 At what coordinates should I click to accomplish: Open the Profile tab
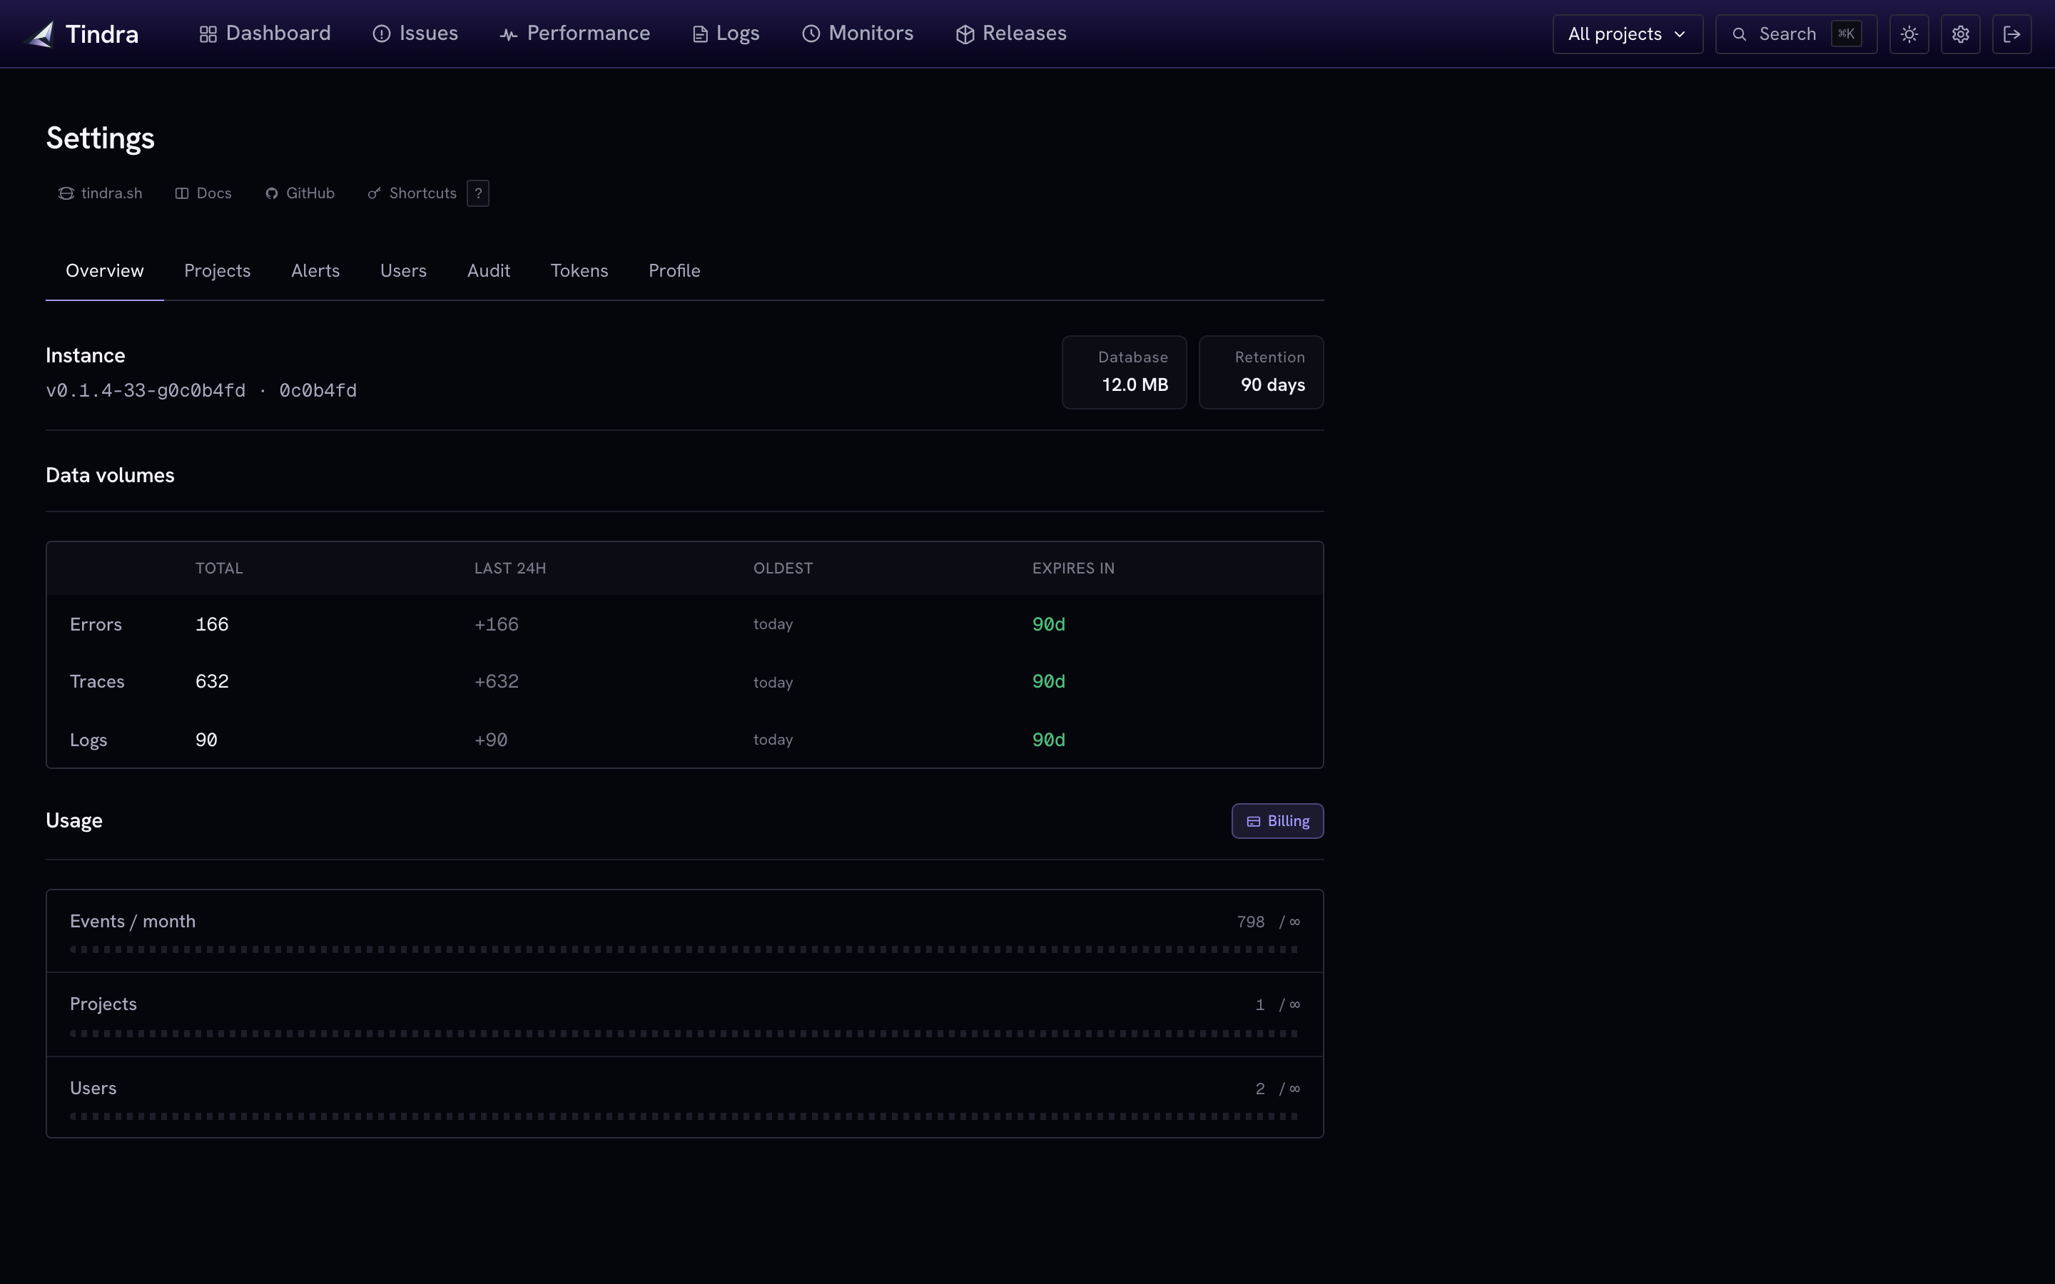click(674, 270)
